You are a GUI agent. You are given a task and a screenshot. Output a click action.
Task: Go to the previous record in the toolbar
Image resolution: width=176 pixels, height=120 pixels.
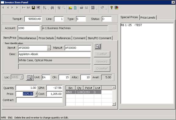click(x=8, y=8)
